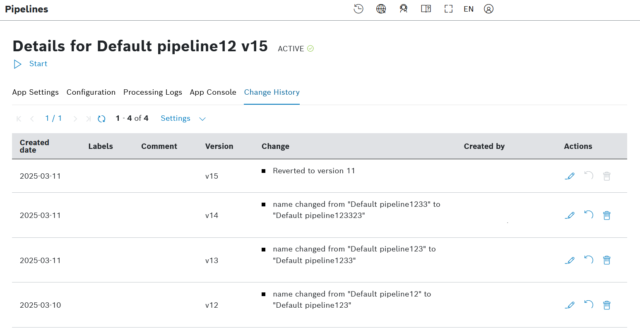Edit the v12 change history entry
The height and width of the screenshot is (335, 640).
[570, 305]
